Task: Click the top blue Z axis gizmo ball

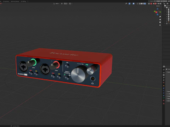Action: click(158, 9)
